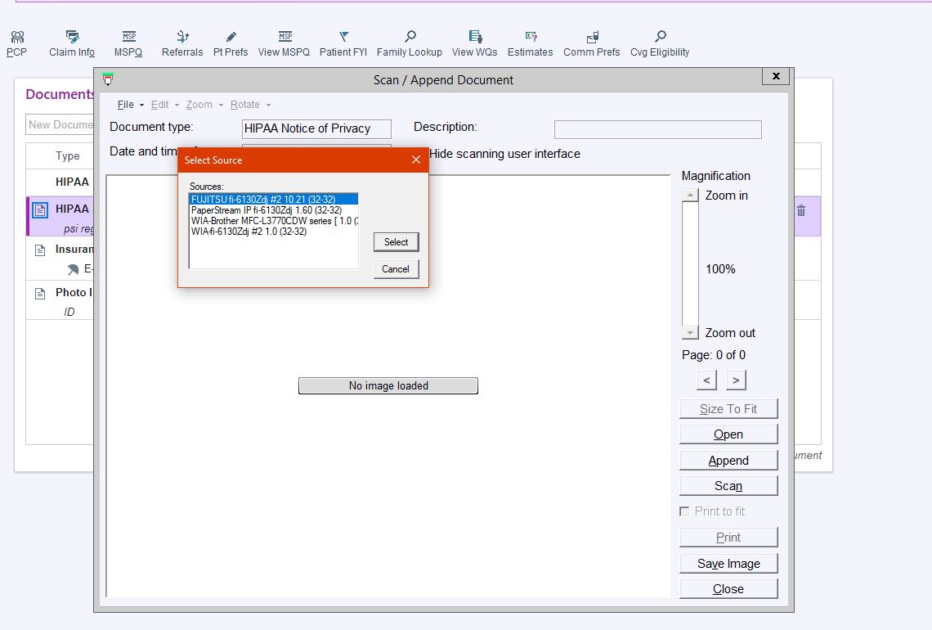Toggle the Print to fit checkbox
This screenshot has width=932, height=630.
[685, 511]
